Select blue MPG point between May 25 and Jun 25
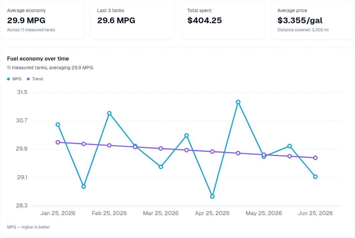 pyautogui.click(x=290, y=146)
